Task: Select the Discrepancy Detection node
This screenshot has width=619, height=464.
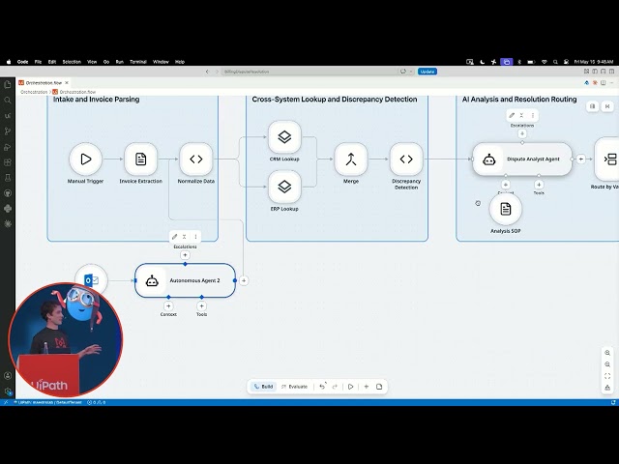Action: [x=406, y=159]
